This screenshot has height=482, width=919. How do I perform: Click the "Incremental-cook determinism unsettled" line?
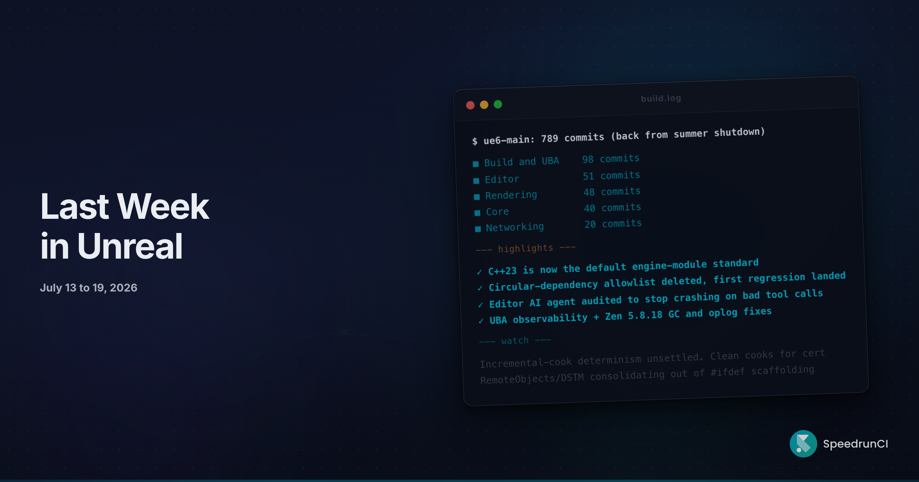click(652, 358)
